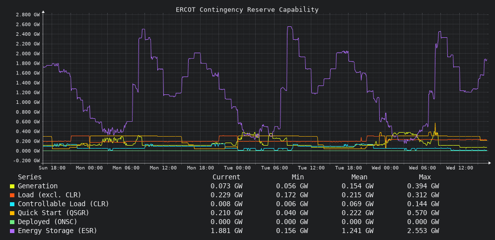Click the Wed 12:00 time axis label
Viewport: 495px width, 240px height.
(x=459, y=168)
